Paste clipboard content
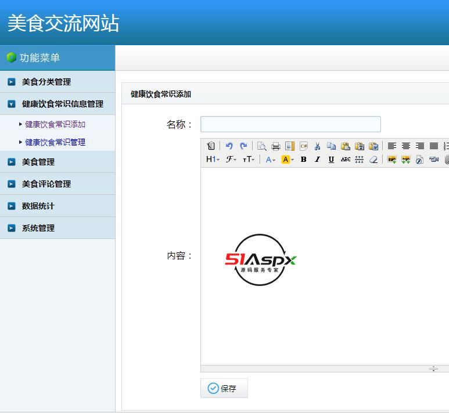Screen dimensions: 449x413 (x=346, y=146)
